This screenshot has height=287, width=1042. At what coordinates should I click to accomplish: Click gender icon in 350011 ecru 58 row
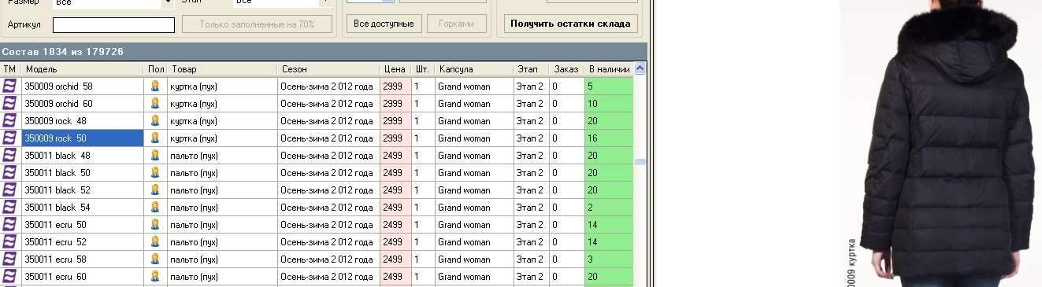pyautogui.click(x=155, y=259)
